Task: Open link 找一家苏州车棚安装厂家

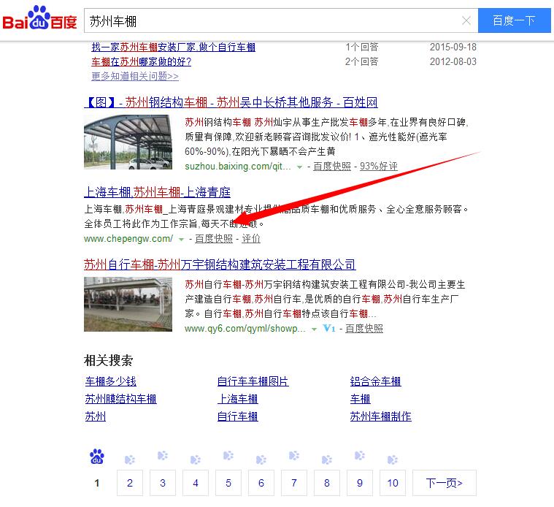Action: pos(173,47)
